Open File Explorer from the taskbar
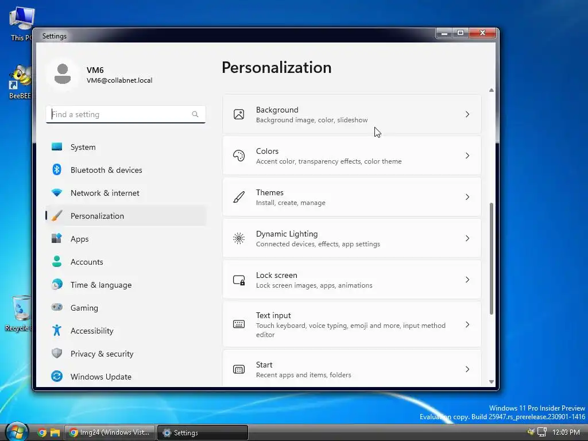The height and width of the screenshot is (441, 588). click(x=55, y=432)
